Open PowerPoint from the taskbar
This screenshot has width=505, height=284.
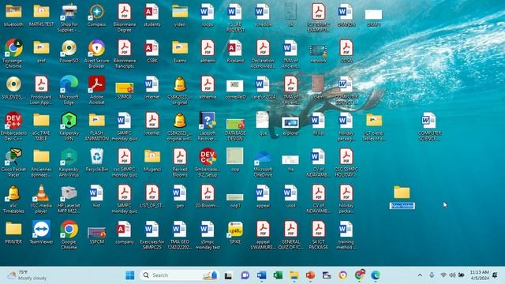[310, 275]
